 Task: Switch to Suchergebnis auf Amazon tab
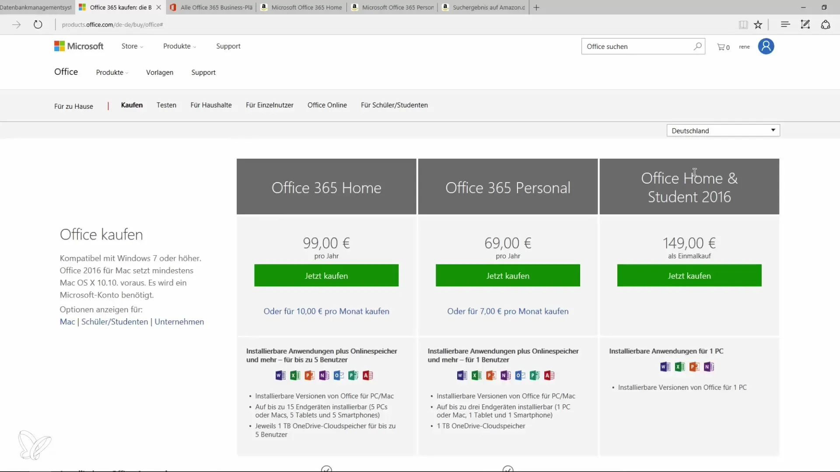pyautogui.click(x=484, y=7)
